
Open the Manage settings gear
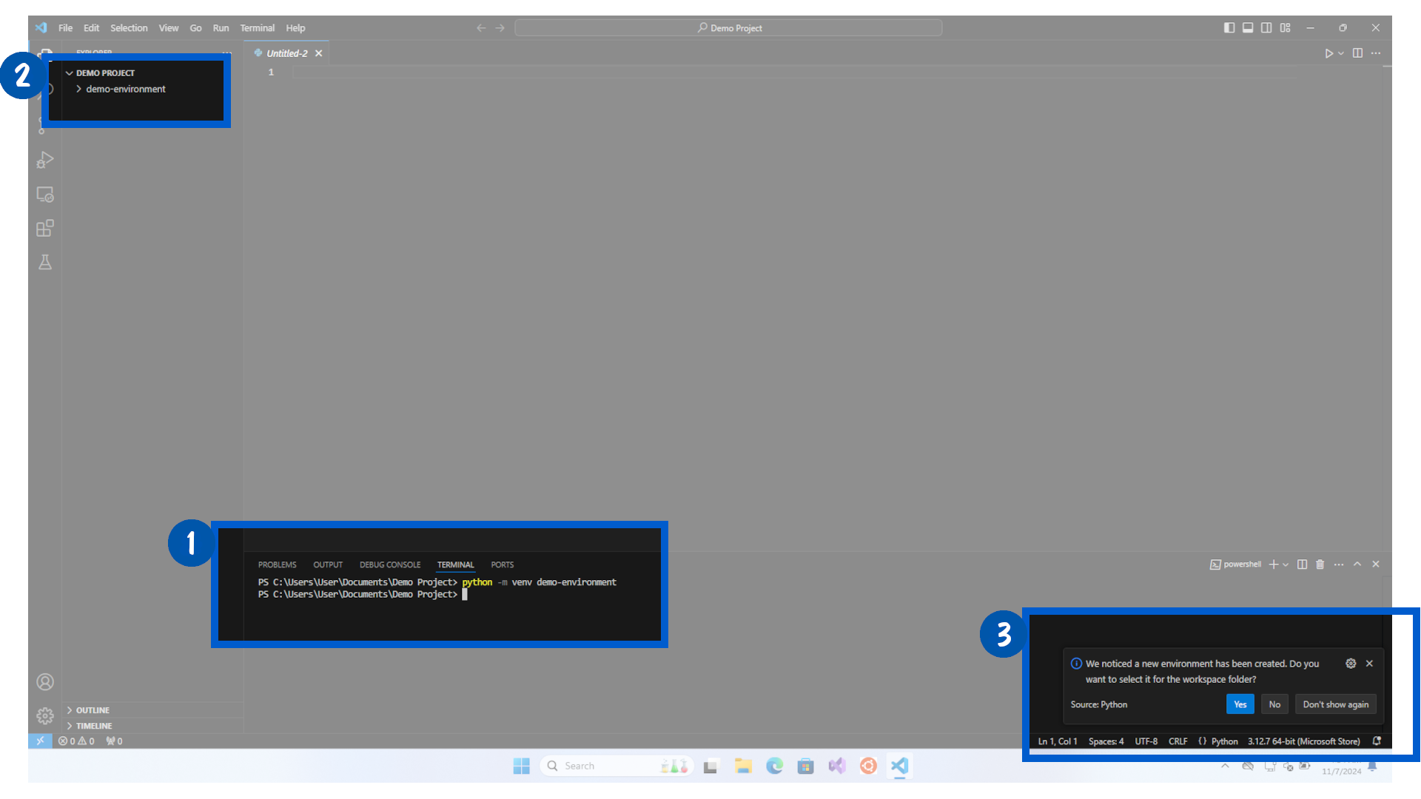tap(44, 716)
